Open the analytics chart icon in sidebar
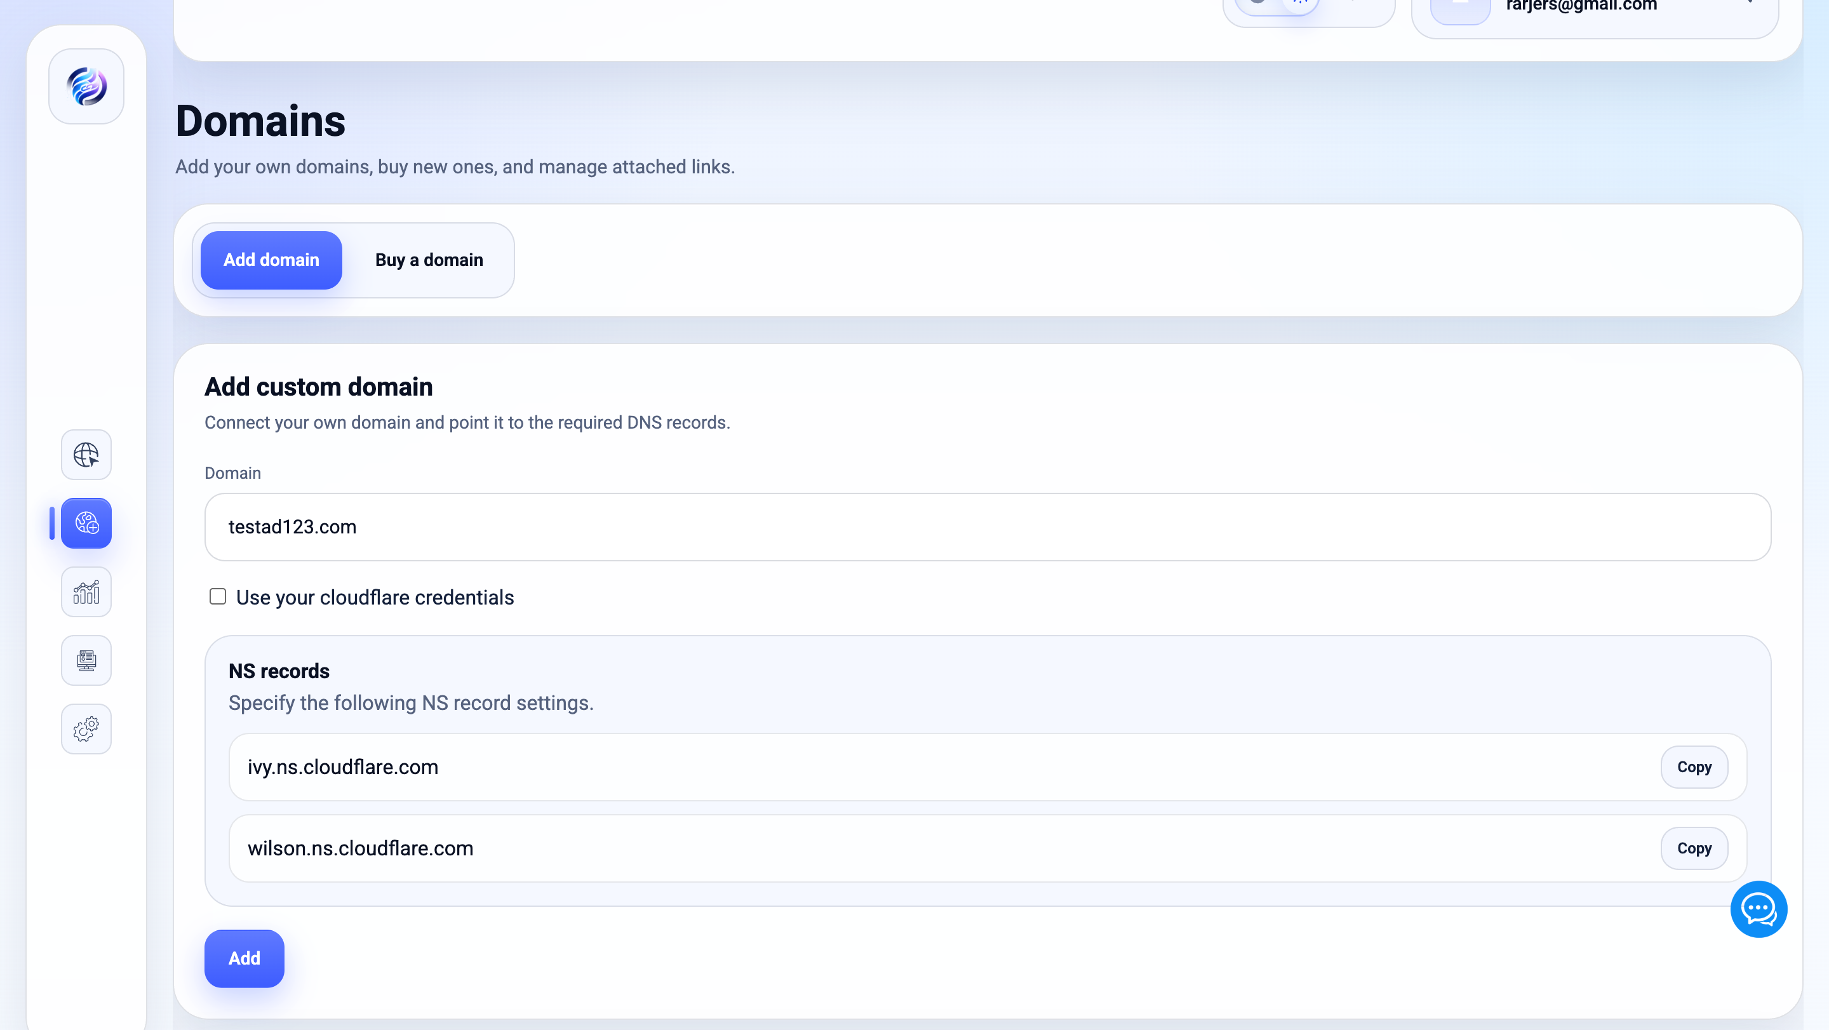This screenshot has height=1030, width=1829. 86,591
